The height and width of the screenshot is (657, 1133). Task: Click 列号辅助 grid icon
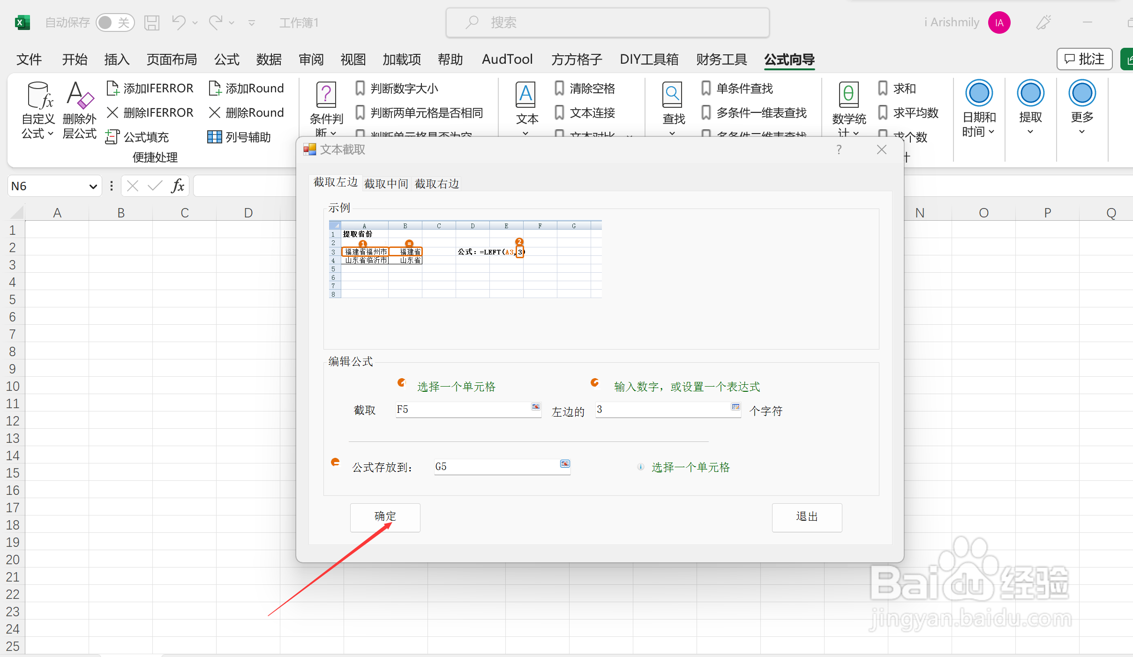(x=214, y=137)
